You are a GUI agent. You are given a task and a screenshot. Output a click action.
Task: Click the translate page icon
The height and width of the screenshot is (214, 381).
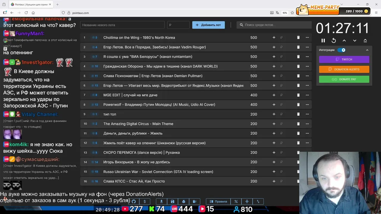277,13
